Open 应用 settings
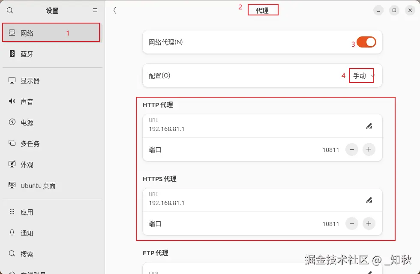The height and width of the screenshot is (274, 420). coord(52,212)
